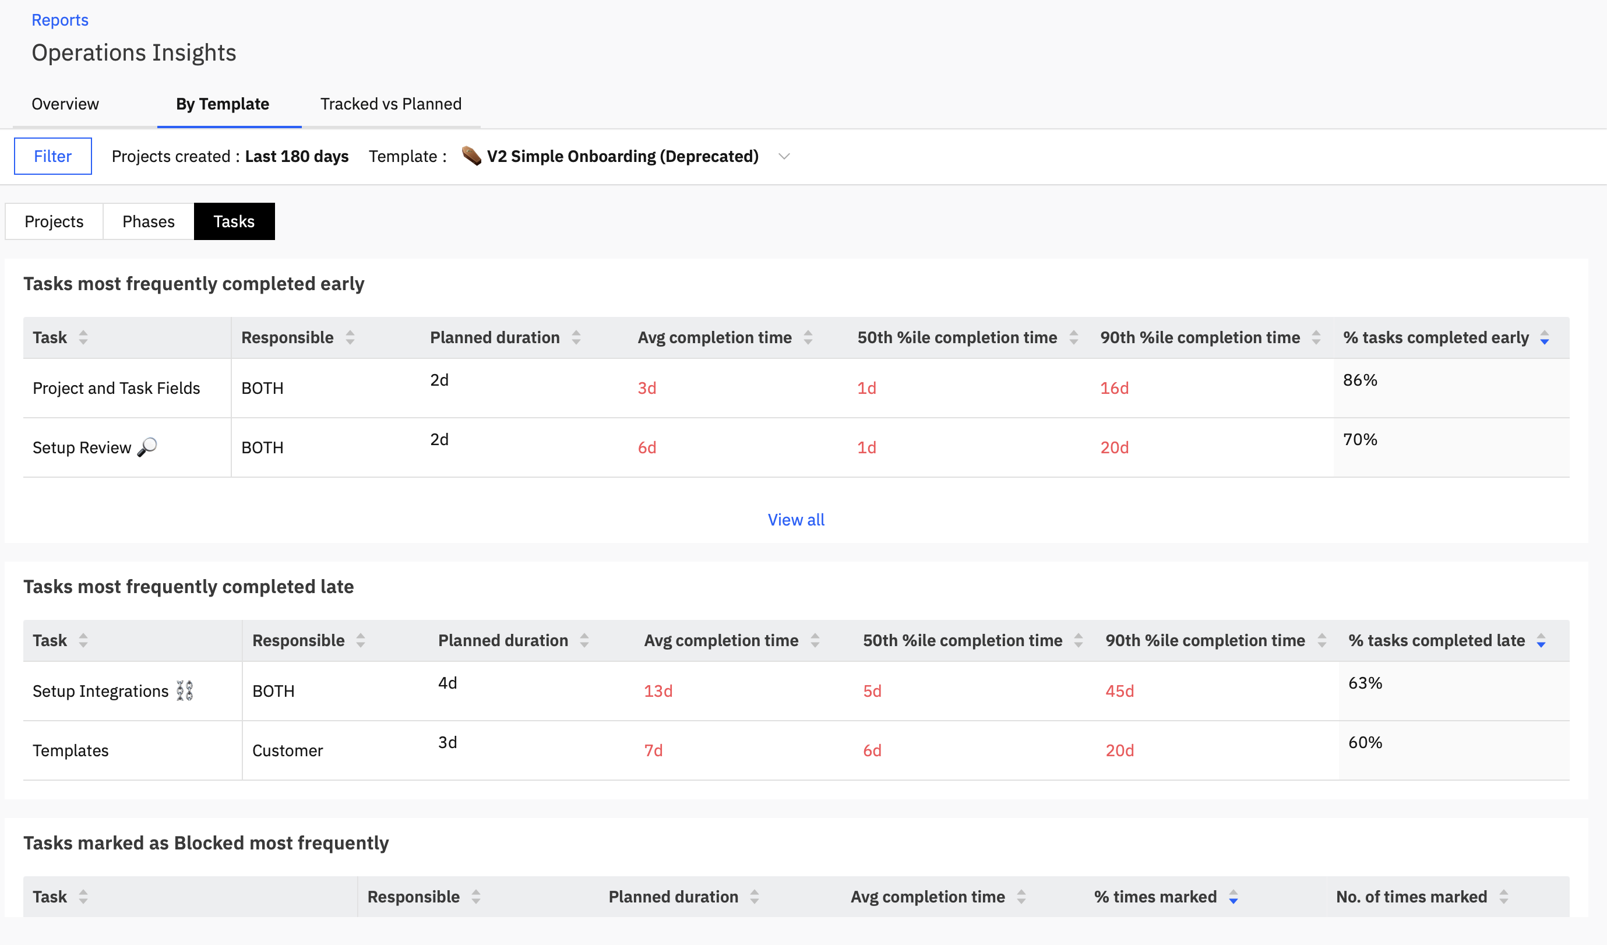Viewport: 1607px width, 945px height.
Task: Switch to the Overview tab
Action: pos(65,104)
